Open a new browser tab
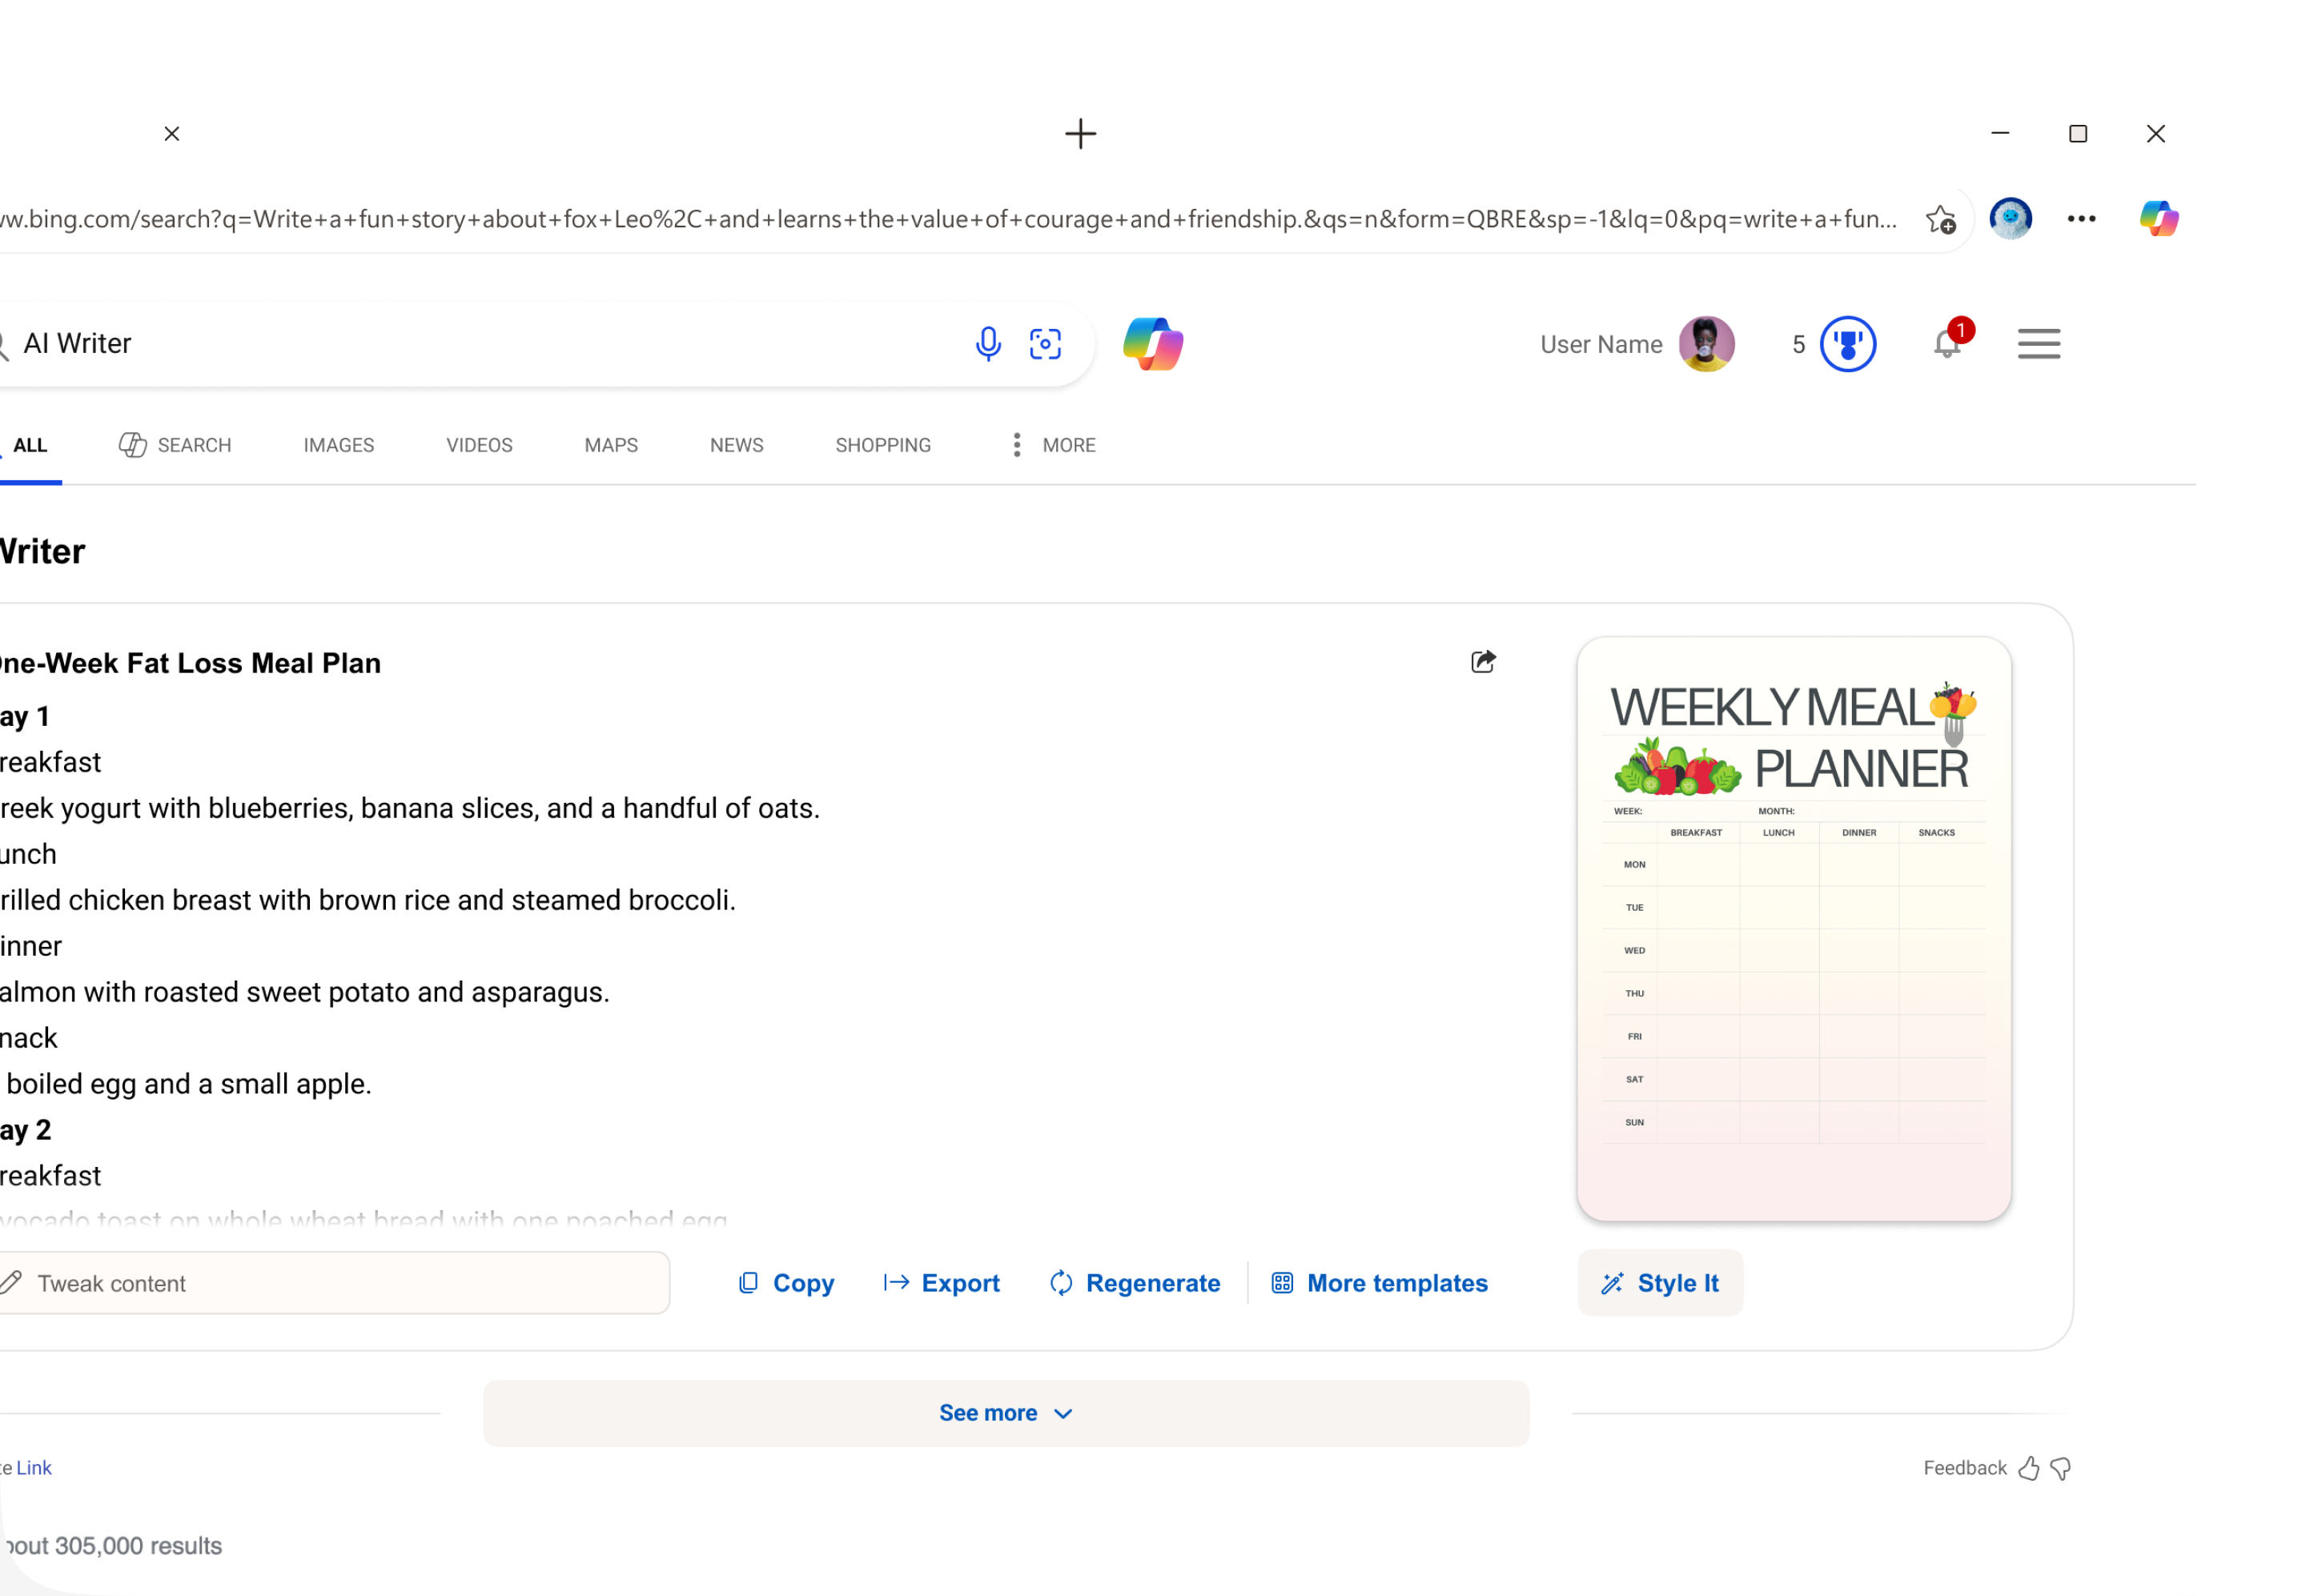The width and height of the screenshot is (2306, 1596). (x=1080, y=134)
